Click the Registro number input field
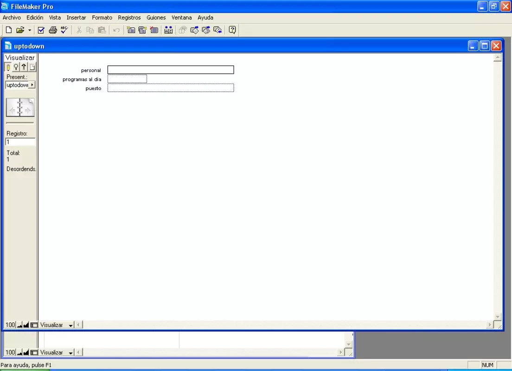Viewport: 512px width, 371px height. point(20,142)
